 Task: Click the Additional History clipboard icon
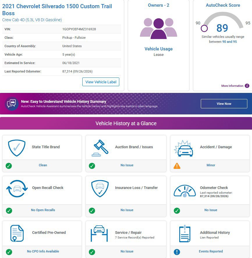[x=185, y=234]
